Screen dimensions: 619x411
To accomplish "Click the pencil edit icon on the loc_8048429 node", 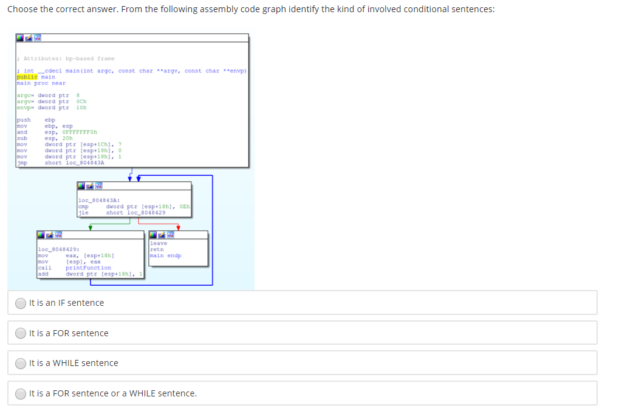I will point(50,235).
